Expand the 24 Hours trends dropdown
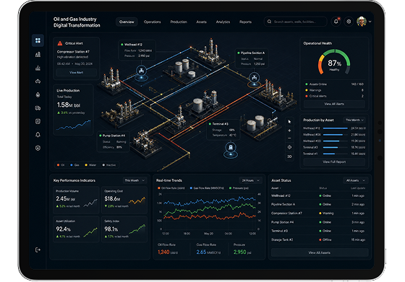This screenshot has height=282, width=405. coord(250,180)
